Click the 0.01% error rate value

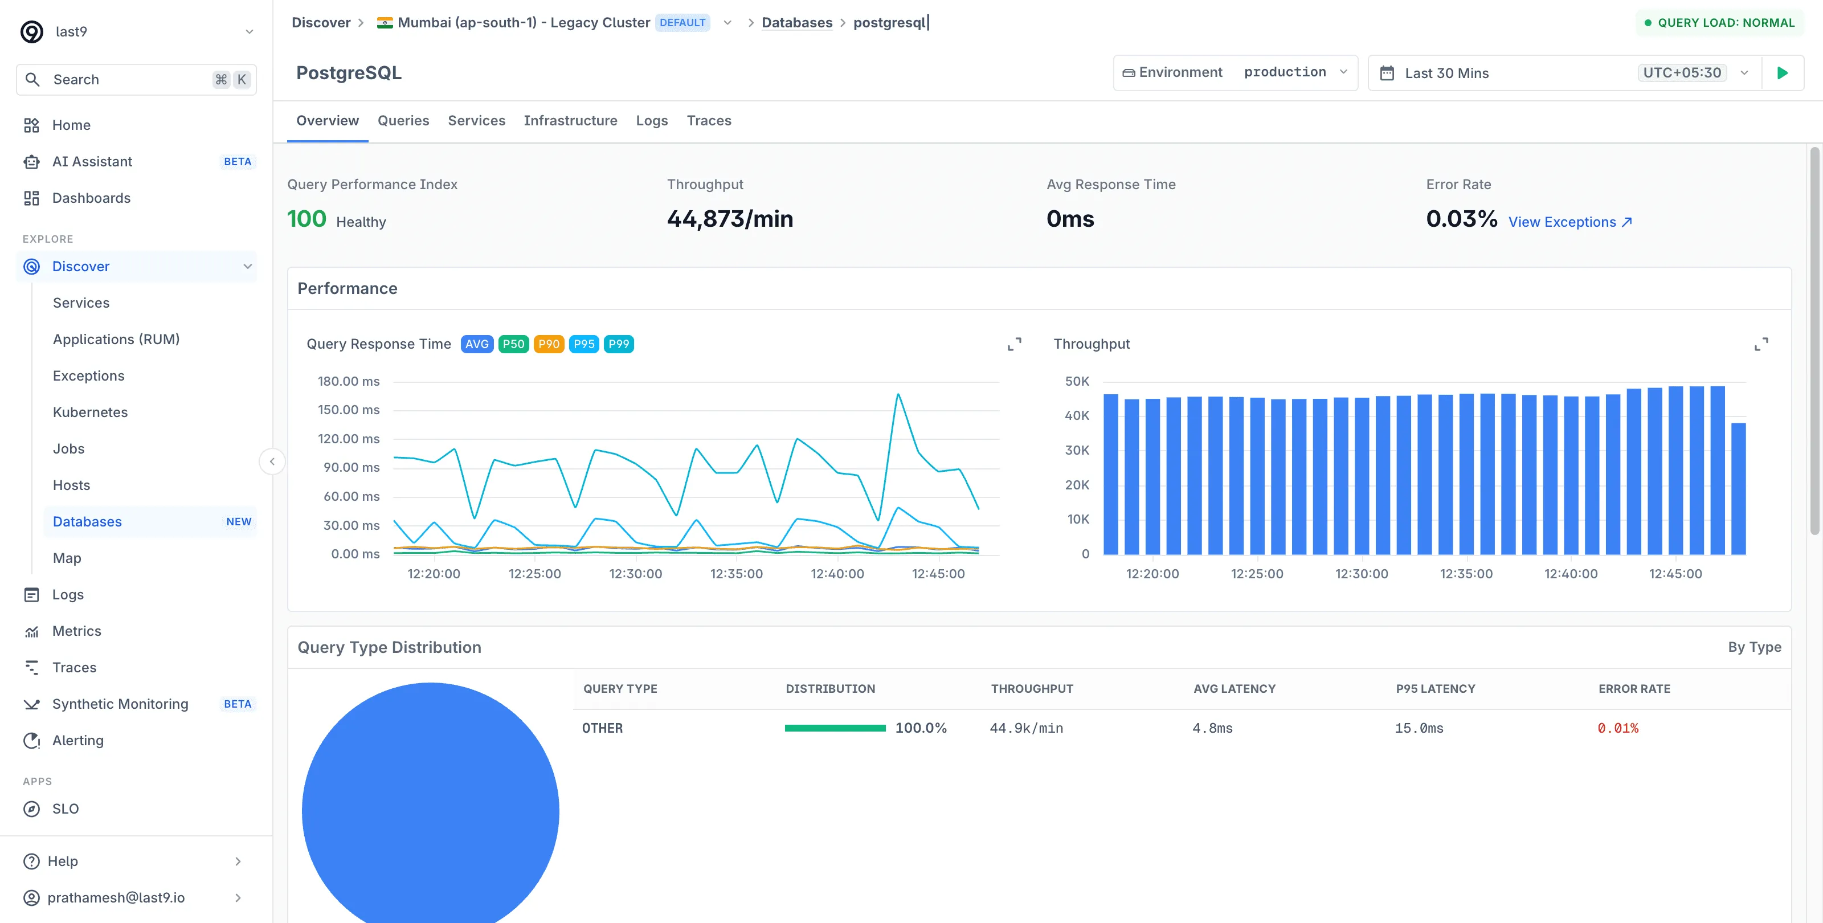[1618, 728]
